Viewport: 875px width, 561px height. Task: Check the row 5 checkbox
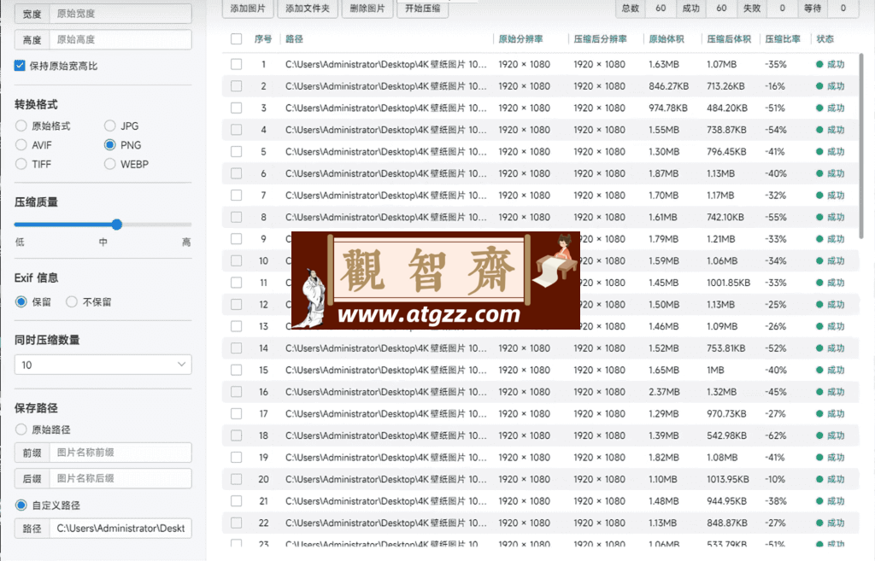coord(237,152)
